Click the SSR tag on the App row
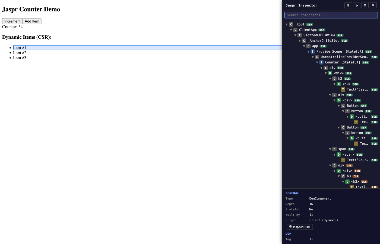380x244 pixels. coord(323,46)
